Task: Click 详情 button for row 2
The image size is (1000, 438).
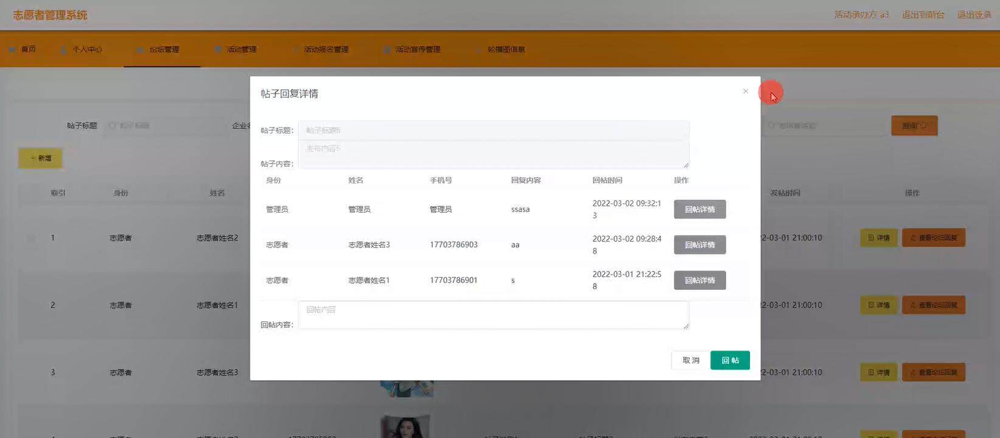Action: point(878,305)
